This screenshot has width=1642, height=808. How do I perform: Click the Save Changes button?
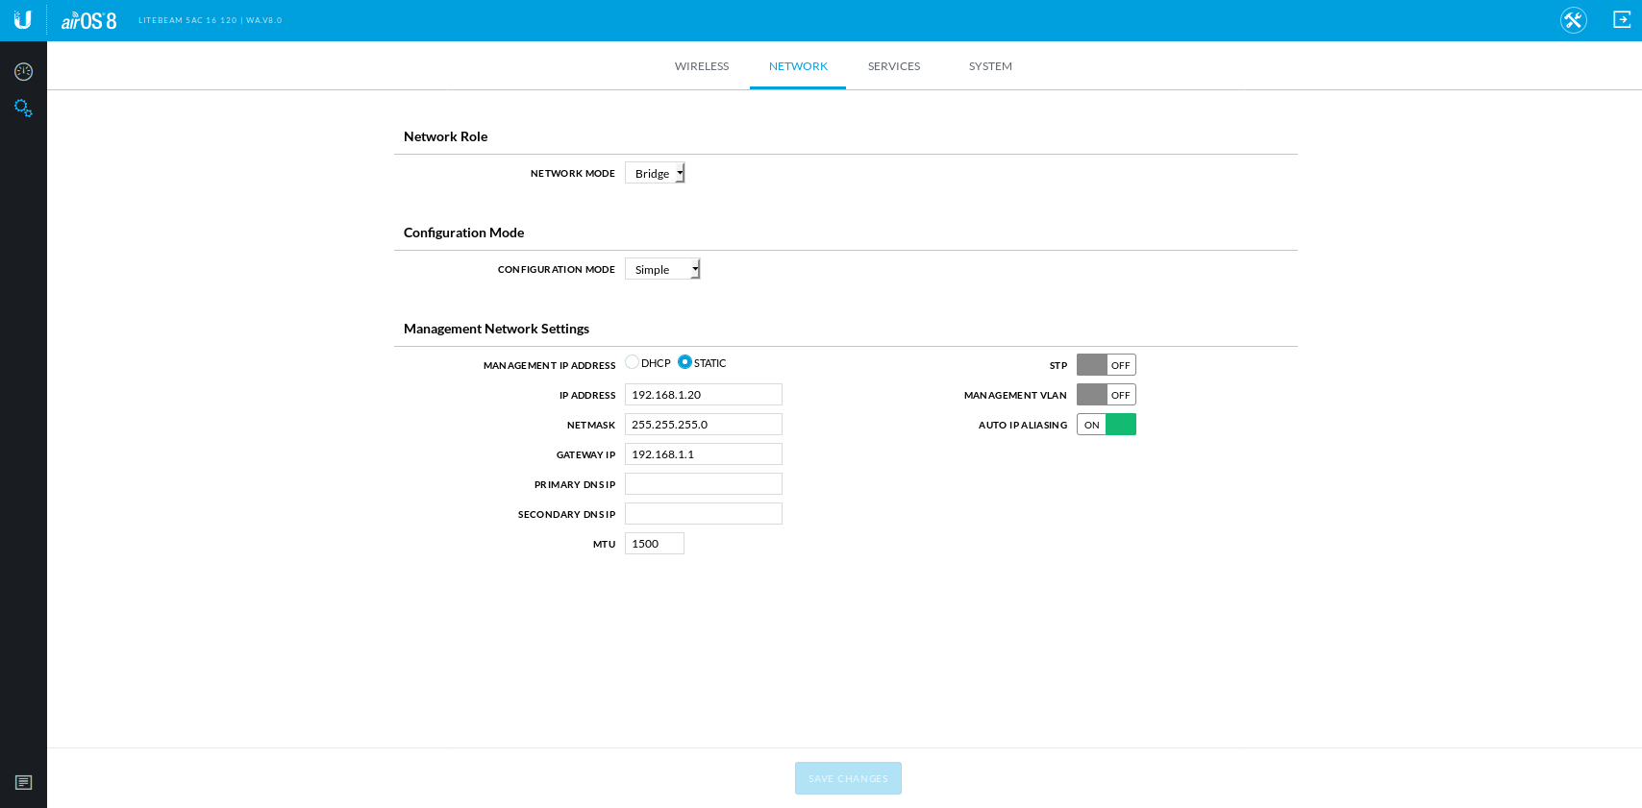click(848, 778)
